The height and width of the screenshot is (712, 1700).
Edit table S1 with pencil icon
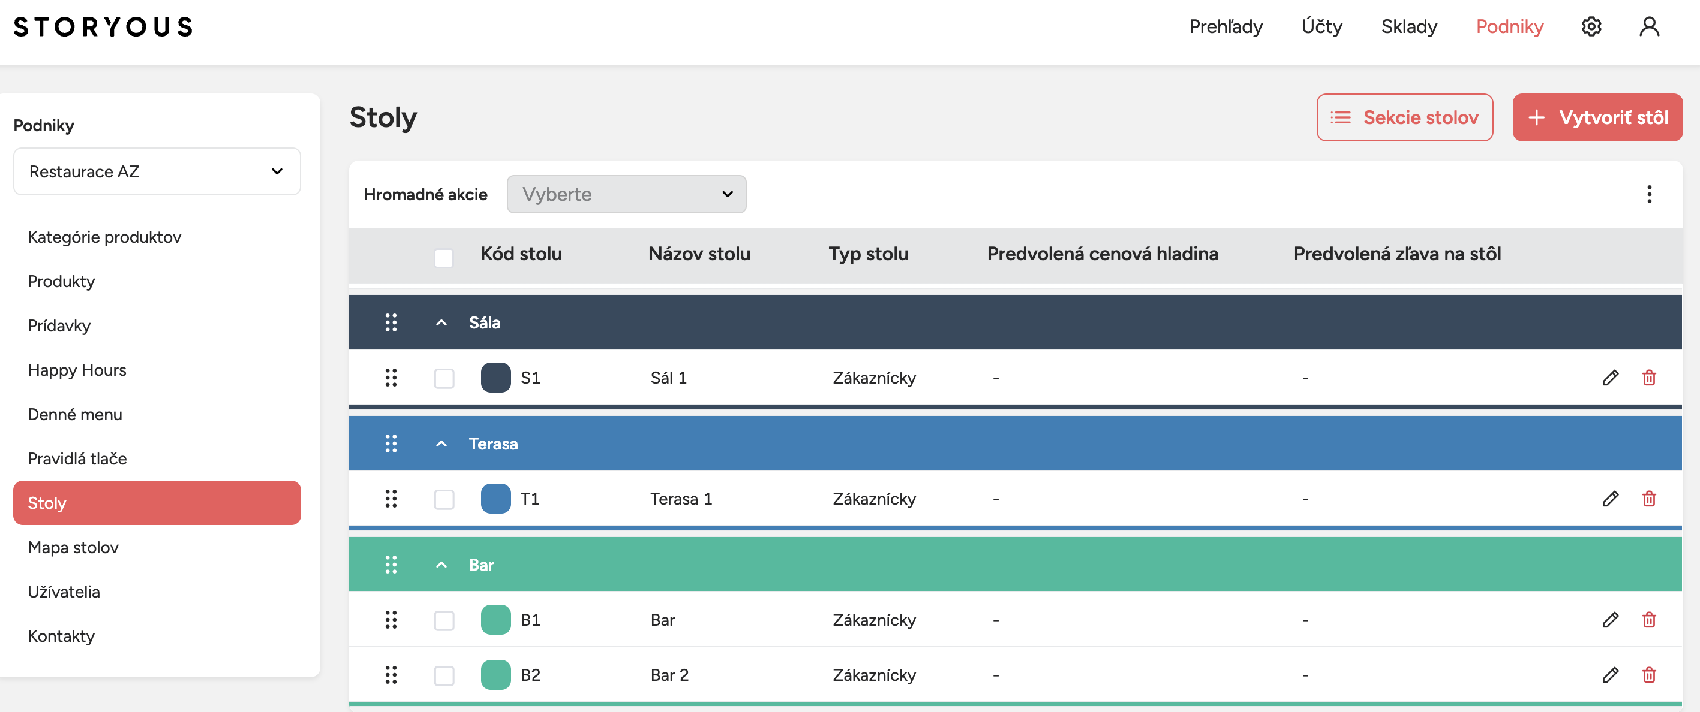click(1609, 378)
